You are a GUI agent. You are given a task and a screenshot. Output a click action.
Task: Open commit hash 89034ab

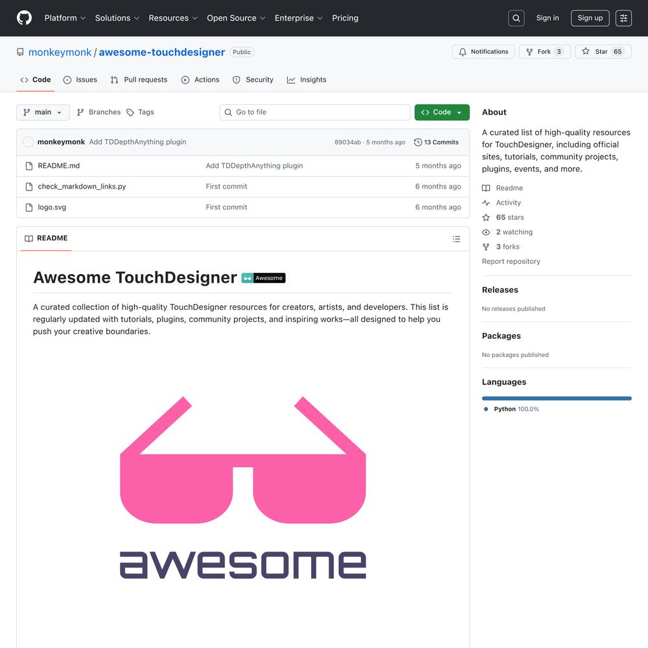347,142
